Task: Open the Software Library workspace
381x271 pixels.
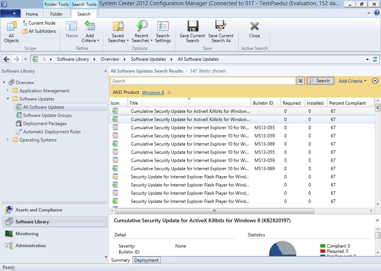Action: click(x=54, y=221)
